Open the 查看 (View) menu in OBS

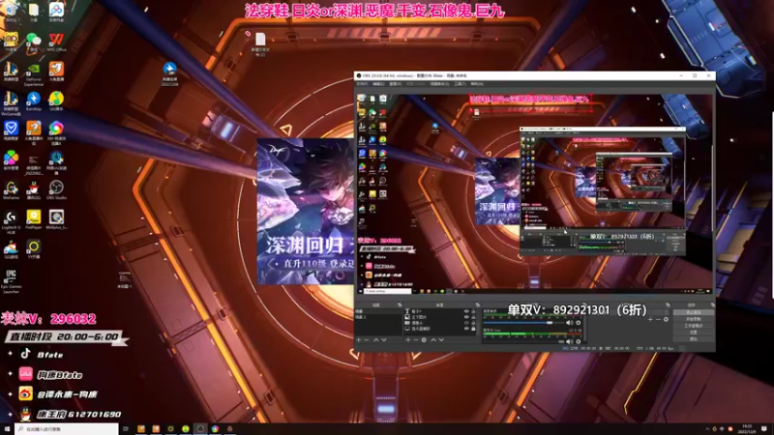point(396,84)
